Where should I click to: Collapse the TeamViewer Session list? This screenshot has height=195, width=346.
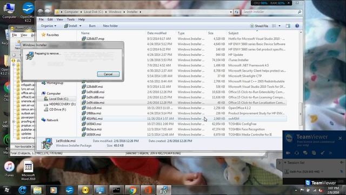tap(285, 162)
